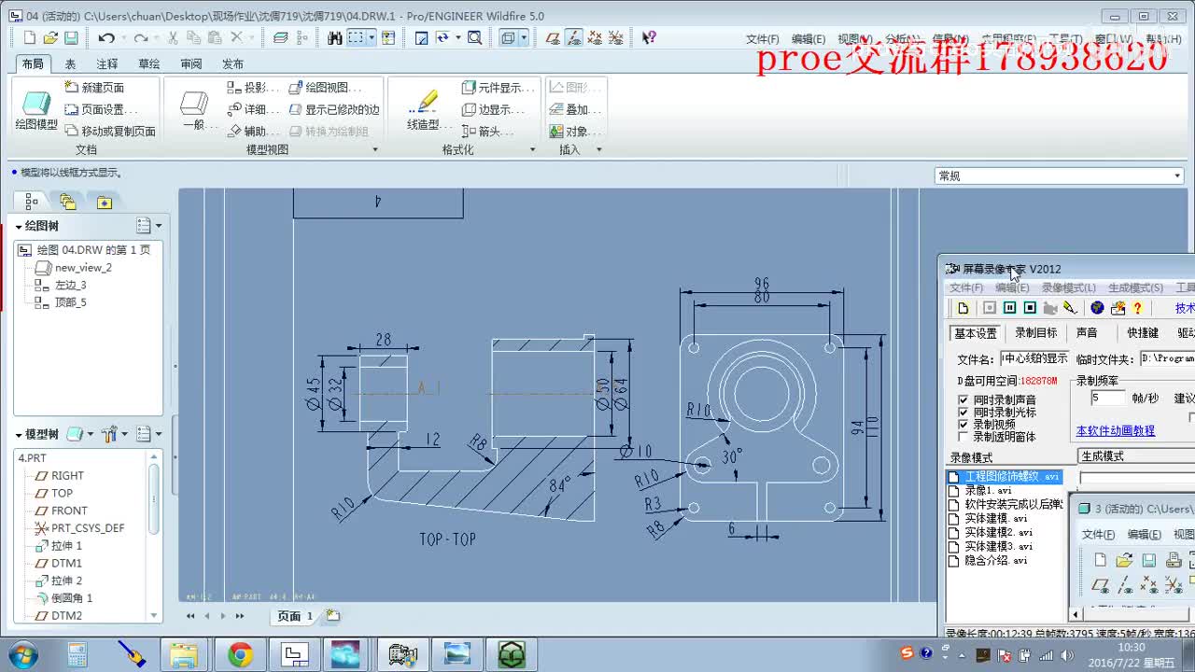This screenshot has width=1195, height=672.
Task: Toggle datum axis display icon
Action: [x=574, y=37]
